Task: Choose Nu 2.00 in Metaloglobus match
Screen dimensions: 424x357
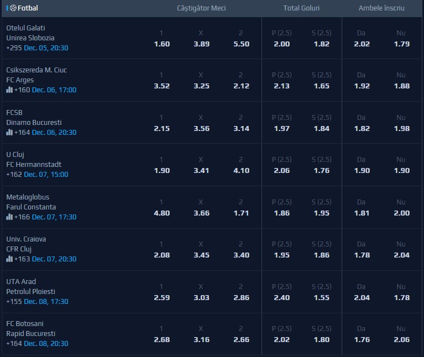Action: [401, 213]
